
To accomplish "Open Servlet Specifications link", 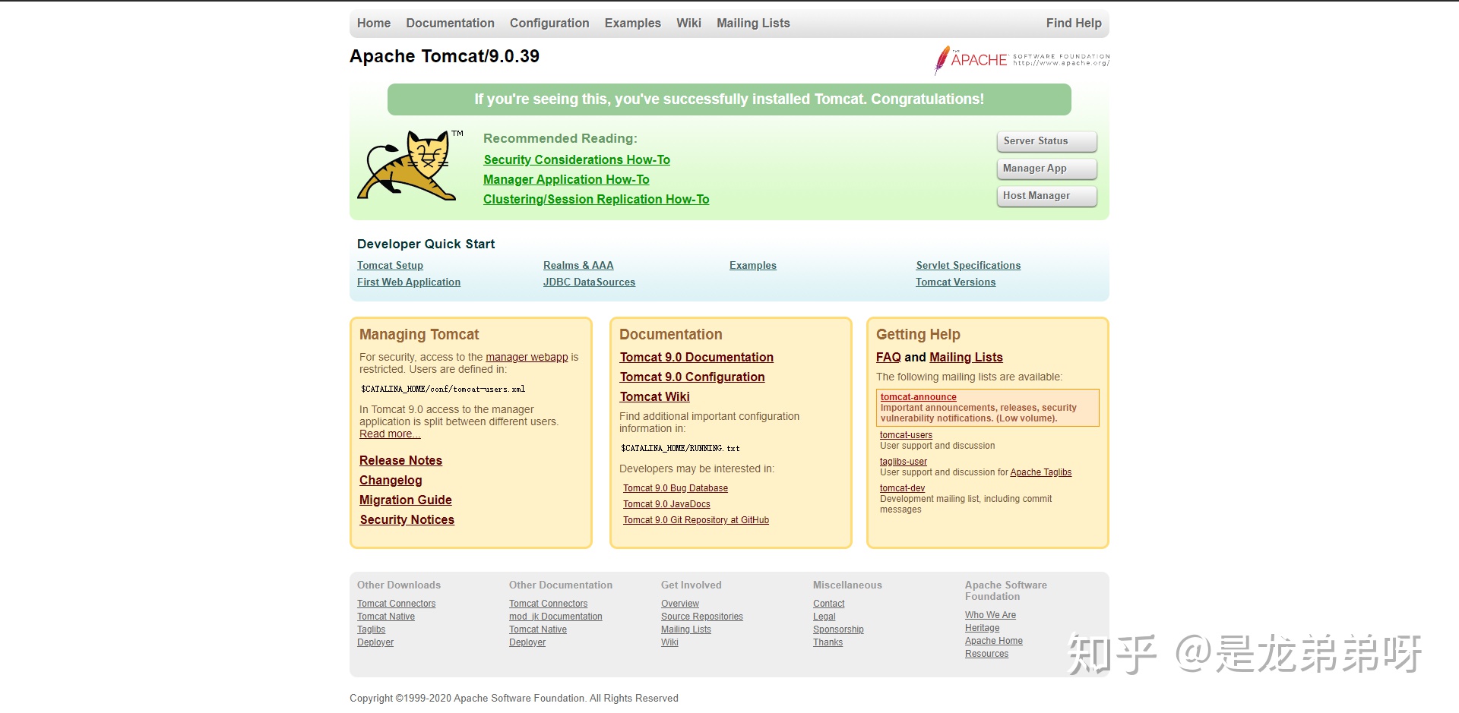I will pyautogui.click(x=968, y=266).
